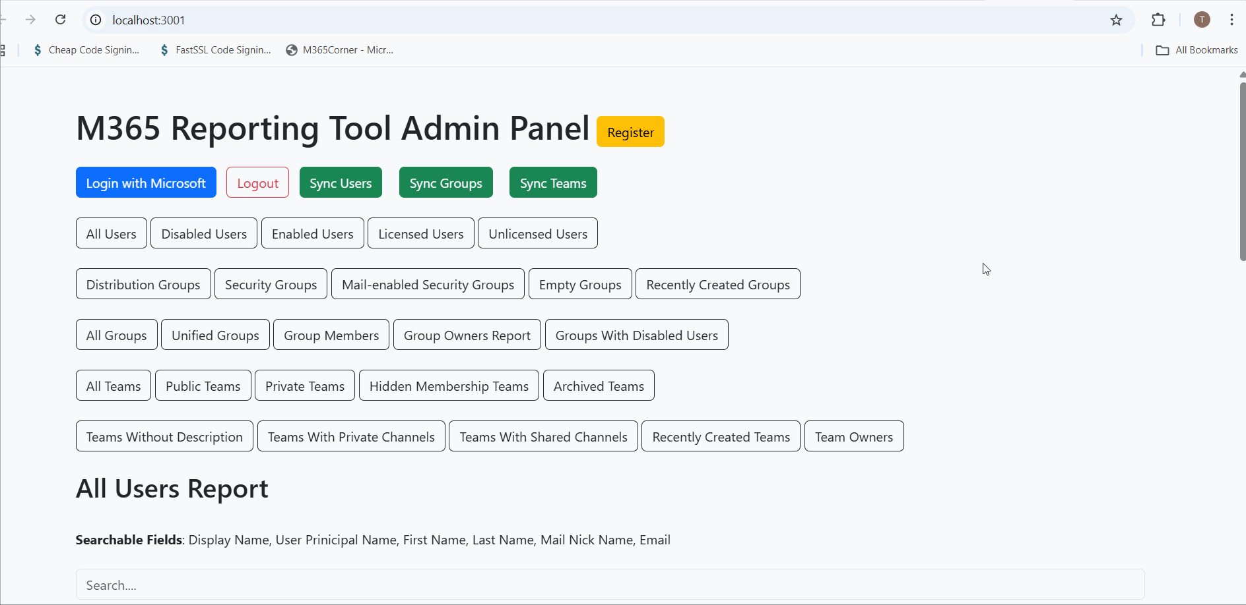Open the Chrome three-dot menu
Viewport: 1246px width, 605px height.
point(1231,20)
